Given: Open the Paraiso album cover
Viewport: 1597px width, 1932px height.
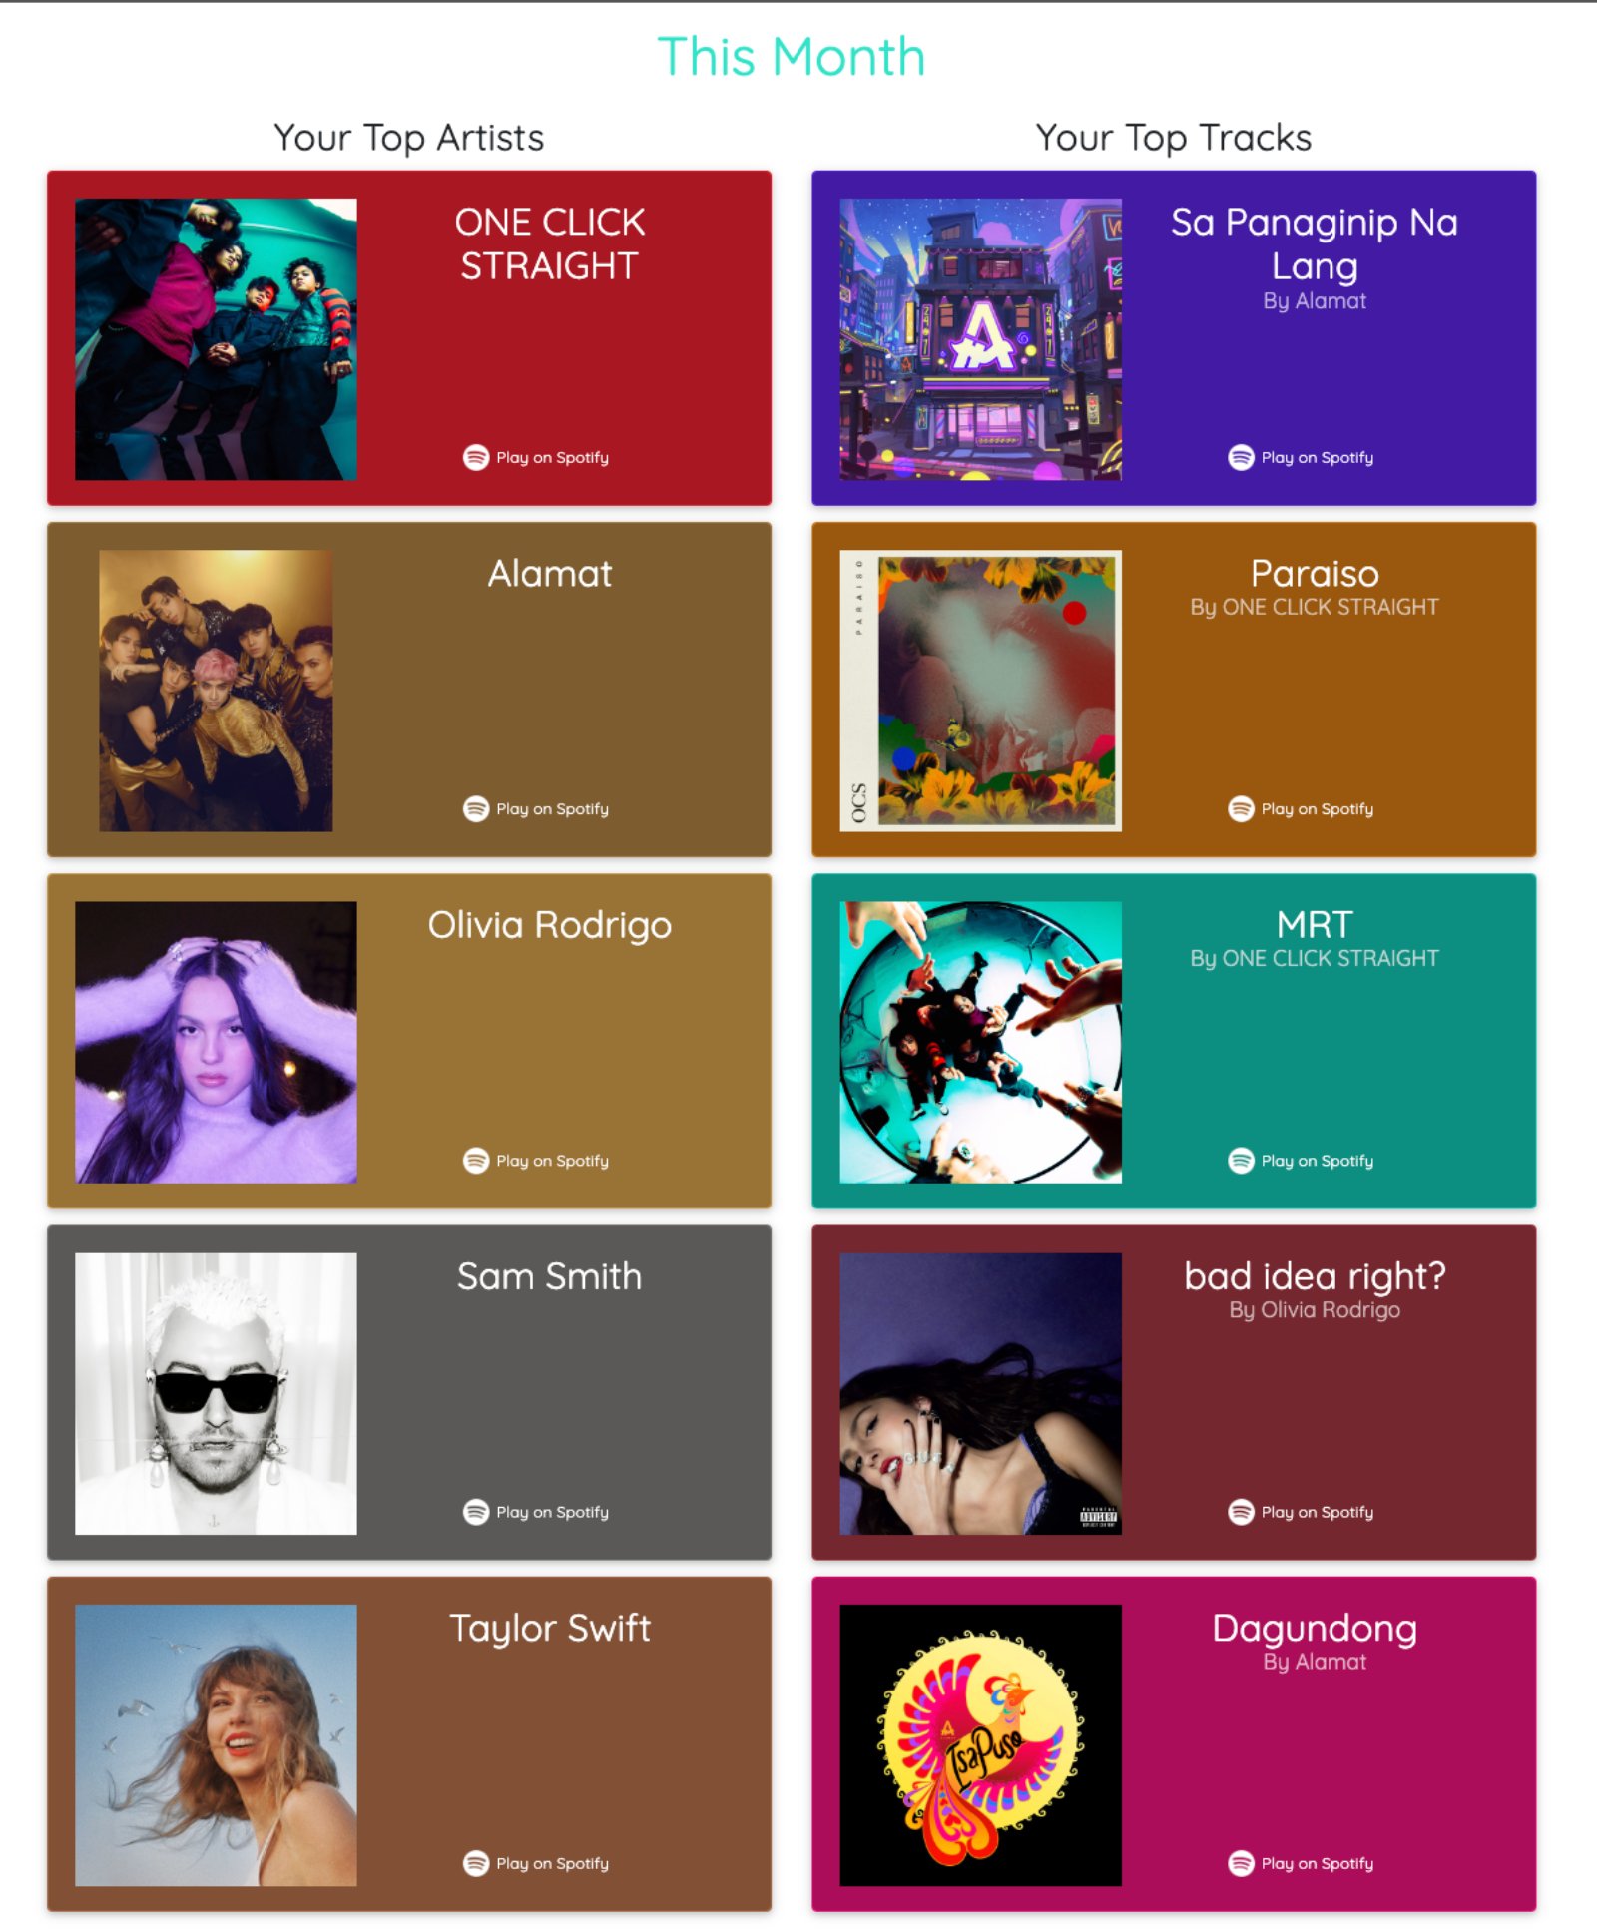Looking at the screenshot, I should coord(980,691).
